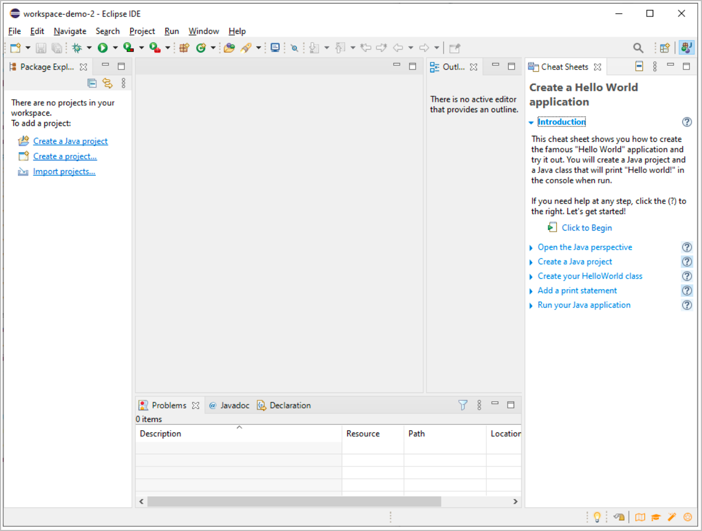Open the New Java Class dropdown arrow
This screenshot has height=531, width=702.
click(213, 48)
